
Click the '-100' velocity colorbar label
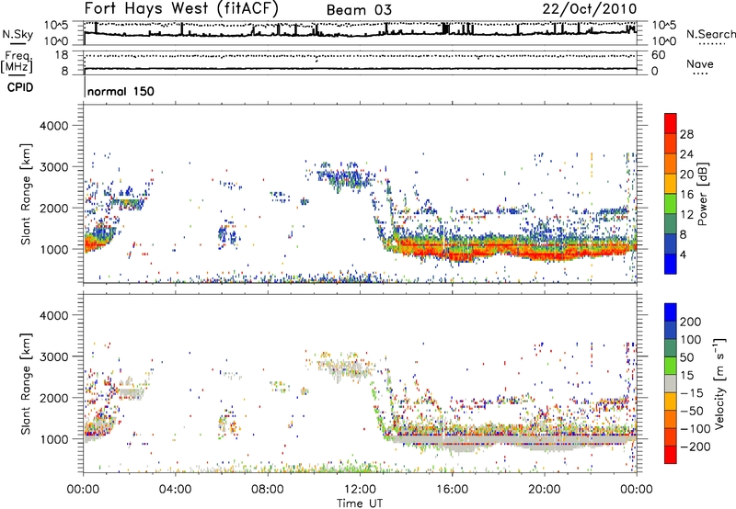pyautogui.click(x=696, y=429)
